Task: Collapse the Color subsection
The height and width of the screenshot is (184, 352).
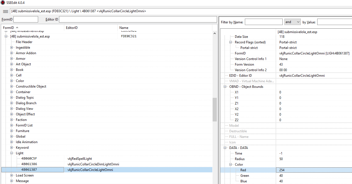Action: point(231,165)
